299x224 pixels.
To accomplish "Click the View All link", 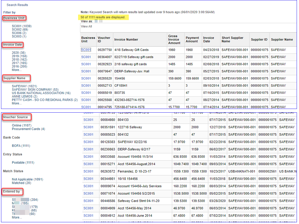I will tap(86, 26).
